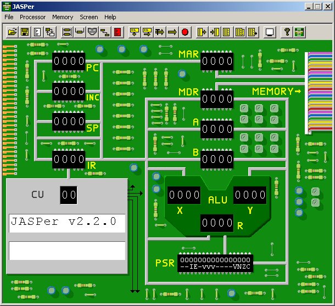The height and width of the screenshot is (306, 335).
Task: Click the red circle stop icon
Action: pyautogui.click(x=185, y=32)
